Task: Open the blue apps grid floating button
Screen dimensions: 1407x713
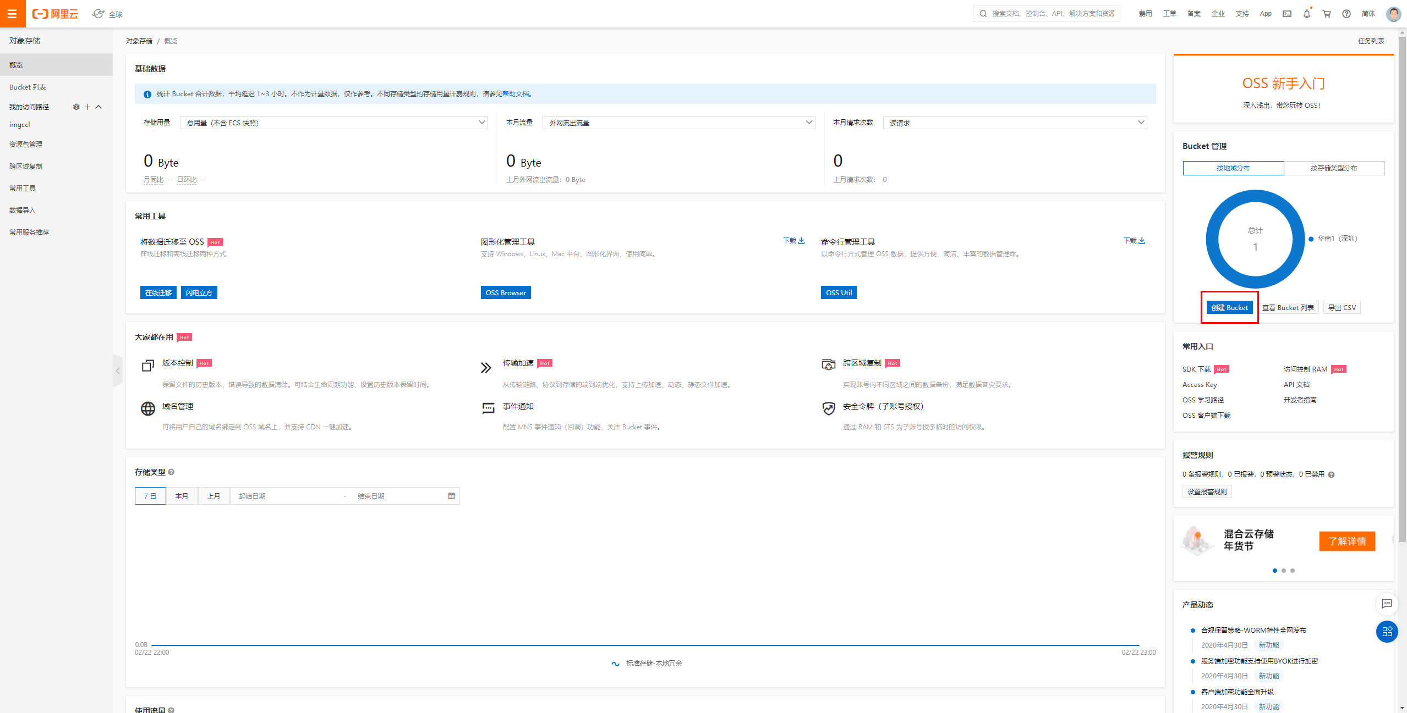Action: click(x=1387, y=632)
